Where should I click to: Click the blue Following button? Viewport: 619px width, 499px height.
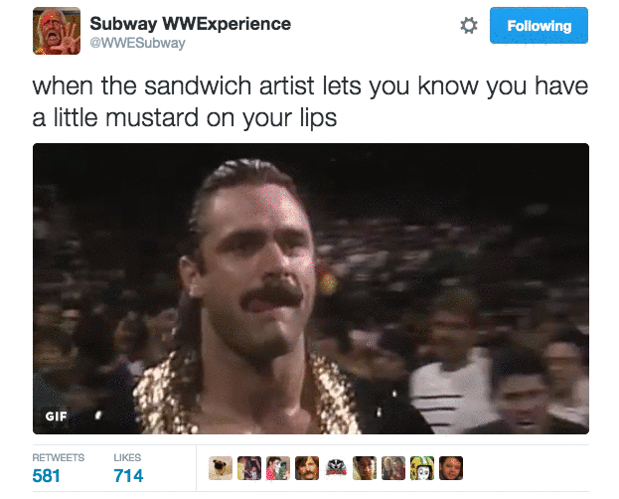(539, 25)
